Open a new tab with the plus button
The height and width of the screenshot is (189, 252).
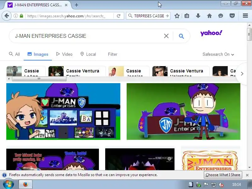click(77, 5)
